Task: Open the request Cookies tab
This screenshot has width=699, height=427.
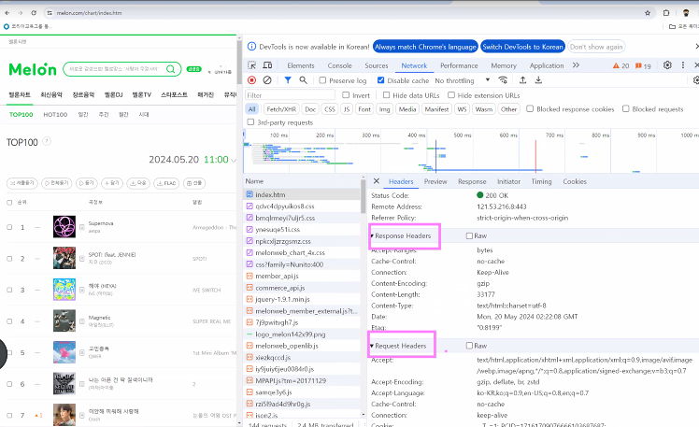Action: [x=575, y=181]
